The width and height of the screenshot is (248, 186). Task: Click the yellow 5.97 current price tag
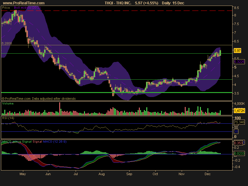point(237,51)
